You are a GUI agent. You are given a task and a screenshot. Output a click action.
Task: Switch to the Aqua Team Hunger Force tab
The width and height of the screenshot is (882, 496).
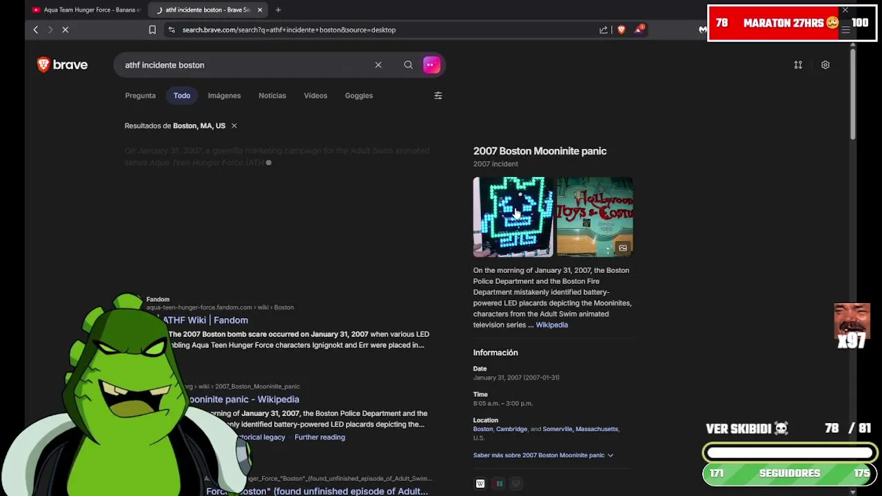(86, 10)
